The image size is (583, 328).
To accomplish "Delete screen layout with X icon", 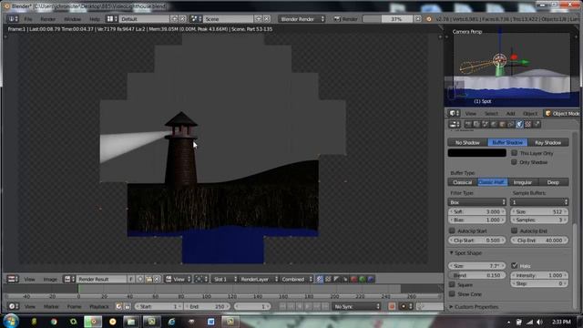I will click(182, 18).
